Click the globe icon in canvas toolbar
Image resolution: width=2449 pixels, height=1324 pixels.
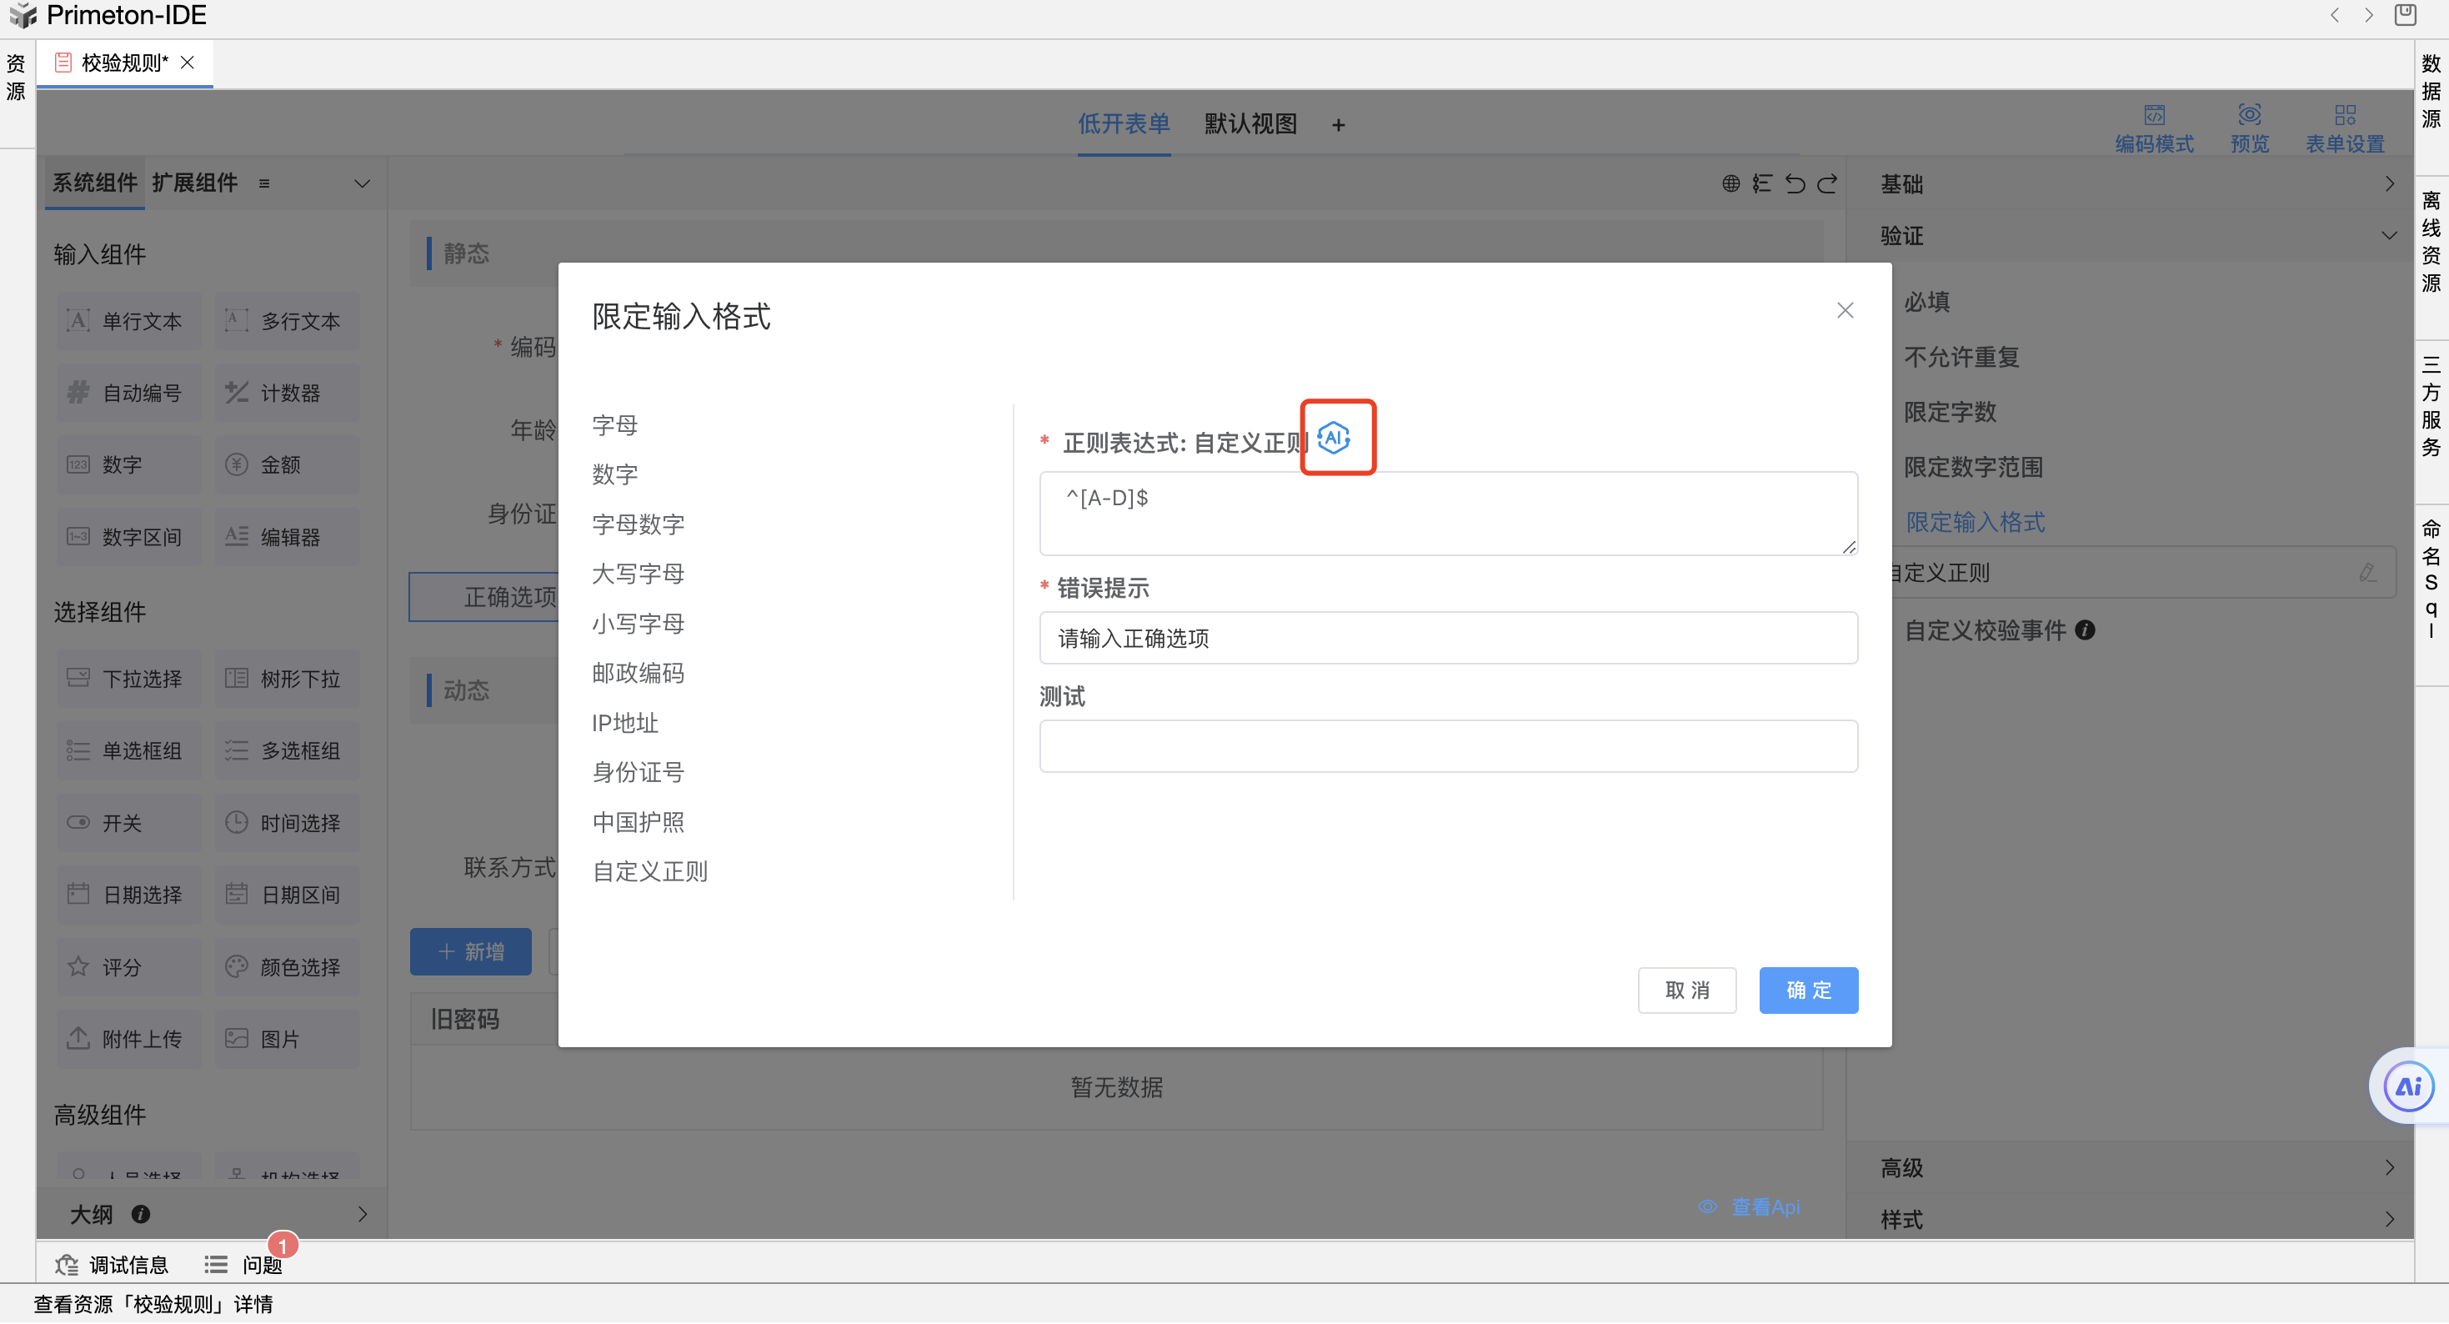(x=1730, y=183)
